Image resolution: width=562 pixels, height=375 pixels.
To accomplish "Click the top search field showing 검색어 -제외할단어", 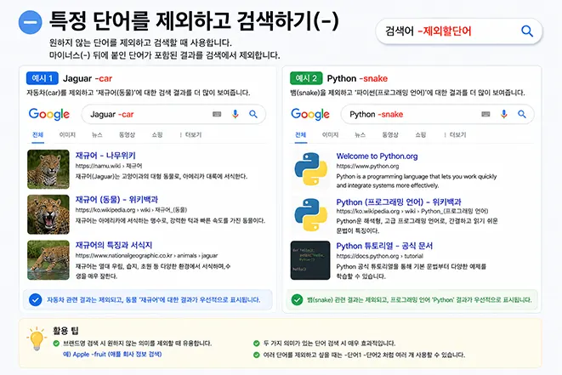I will pyautogui.click(x=459, y=31).
